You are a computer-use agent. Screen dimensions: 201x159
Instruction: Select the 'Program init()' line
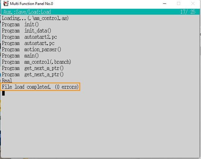pos(20,24)
